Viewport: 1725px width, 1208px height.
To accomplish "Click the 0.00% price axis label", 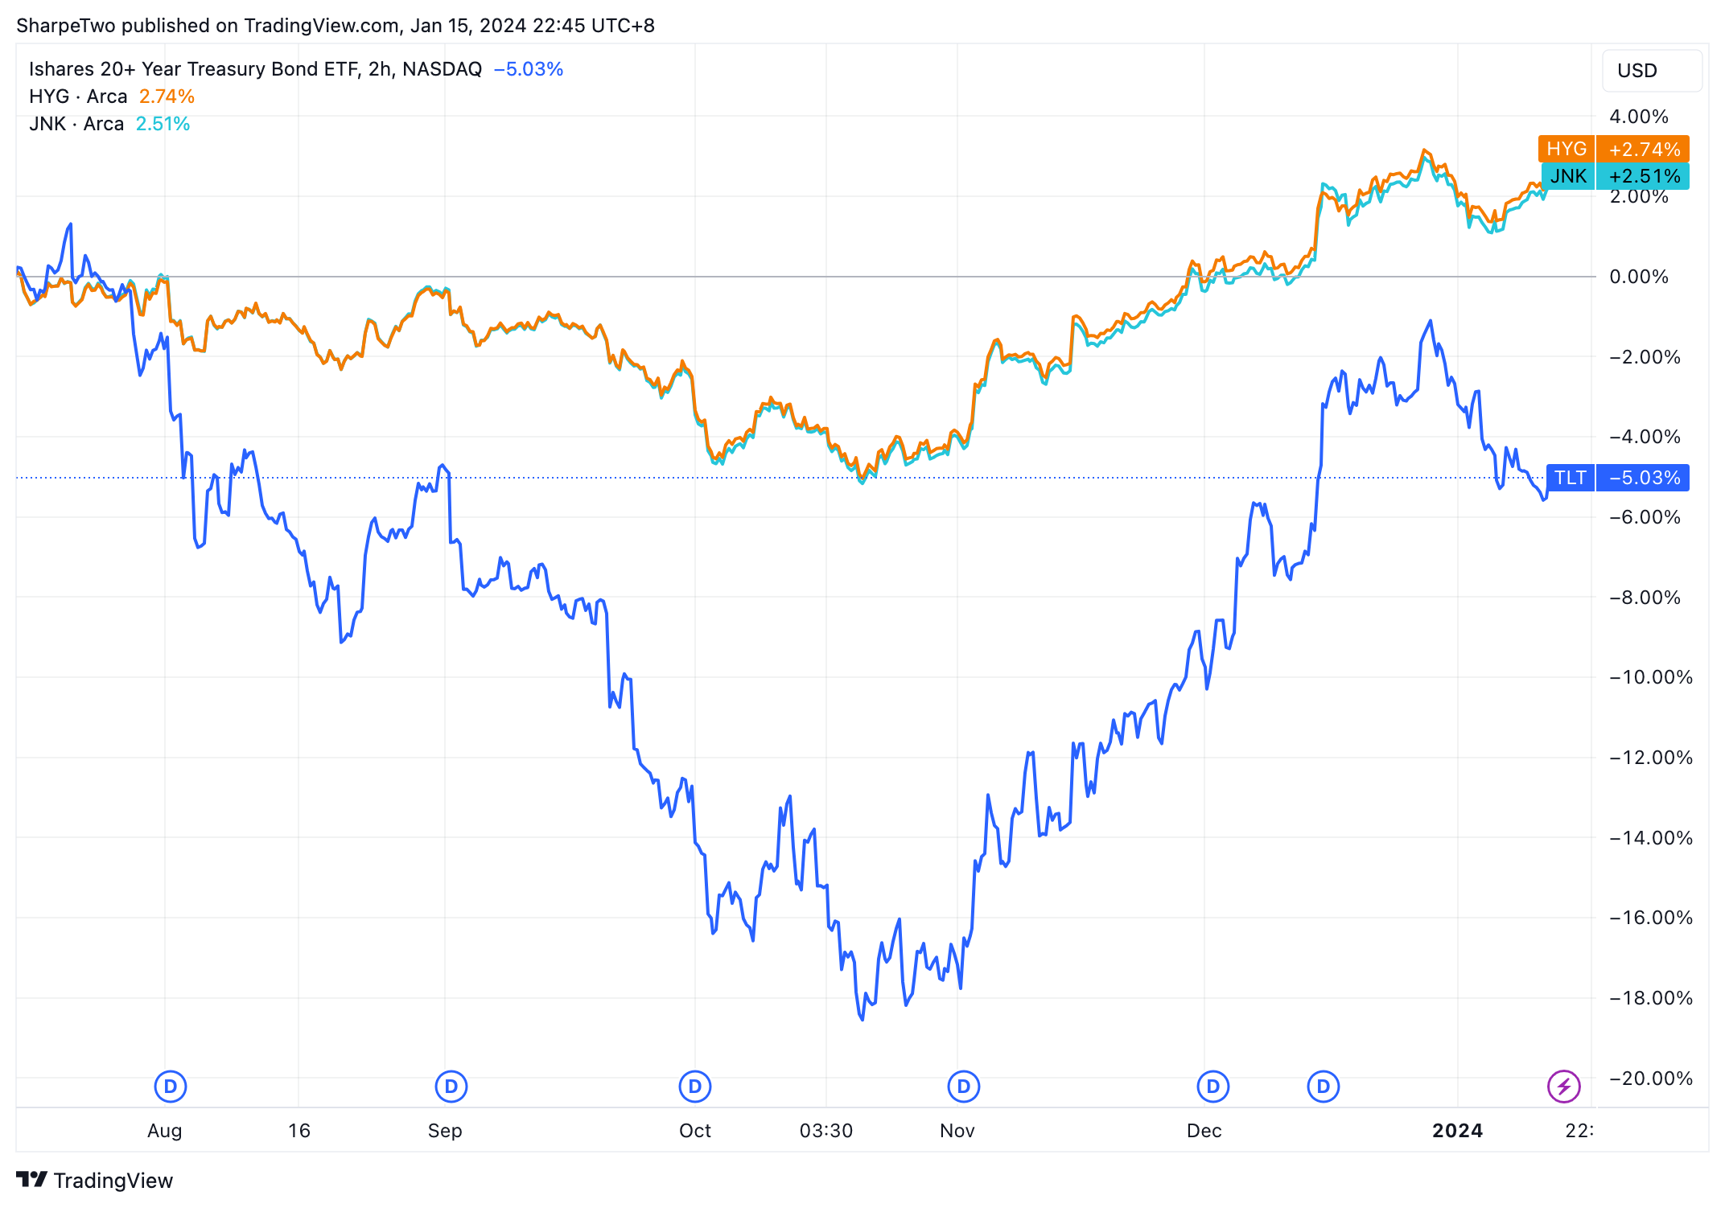I will [1639, 277].
